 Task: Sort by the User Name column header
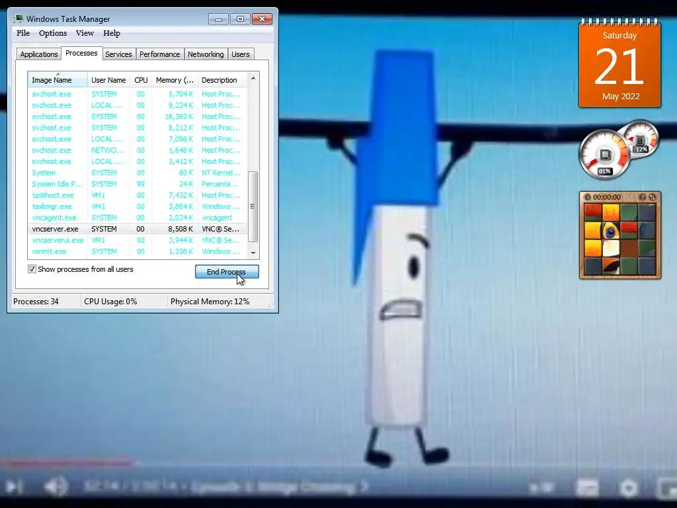pos(108,80)
